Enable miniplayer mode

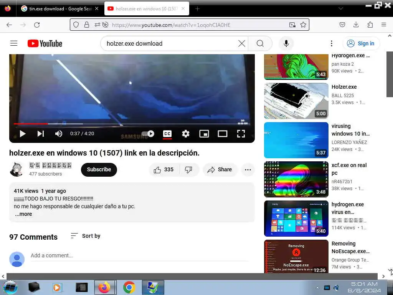204,134
